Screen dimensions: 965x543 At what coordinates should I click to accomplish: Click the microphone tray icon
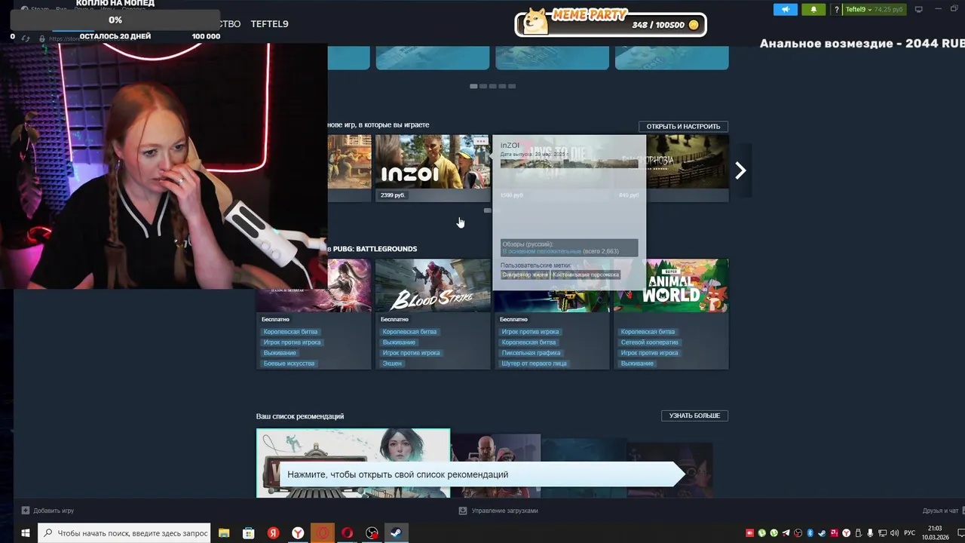(x=870, y=533)
